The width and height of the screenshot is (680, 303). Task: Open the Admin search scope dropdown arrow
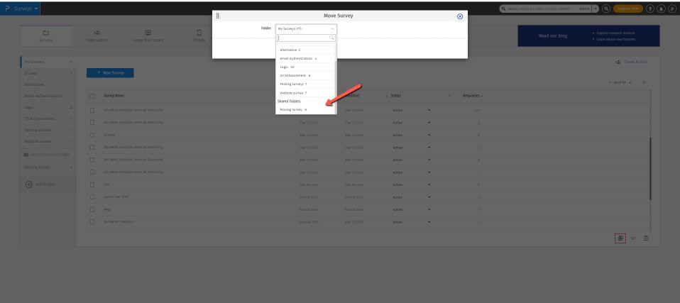(x=596, y=9)
